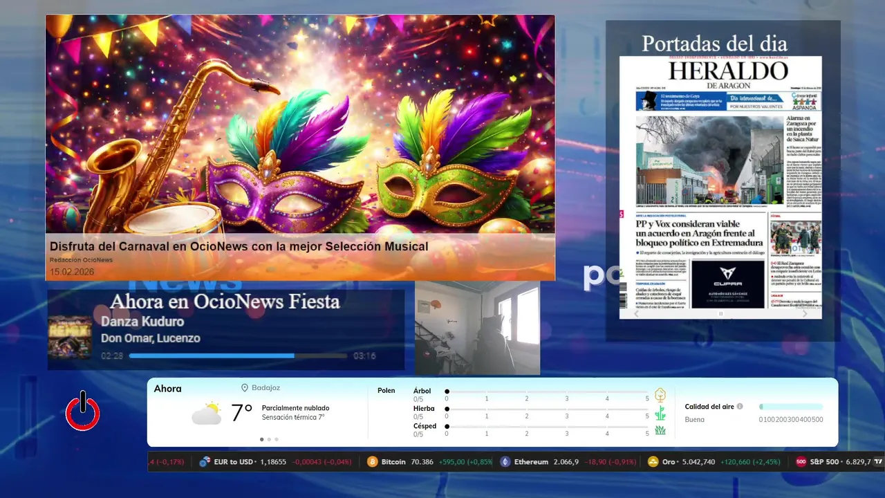885x498 pixels.
Task: Click the Ethereum price 2.066,9
Action: (566, 461)
